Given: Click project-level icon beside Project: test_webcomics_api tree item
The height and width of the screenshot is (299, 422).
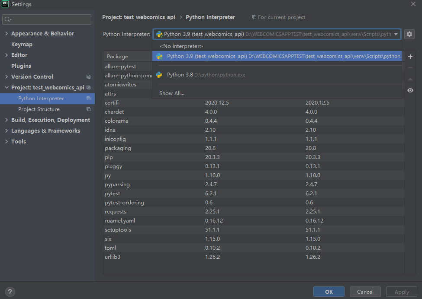Looking at the screenshot, I should point(88,88).
